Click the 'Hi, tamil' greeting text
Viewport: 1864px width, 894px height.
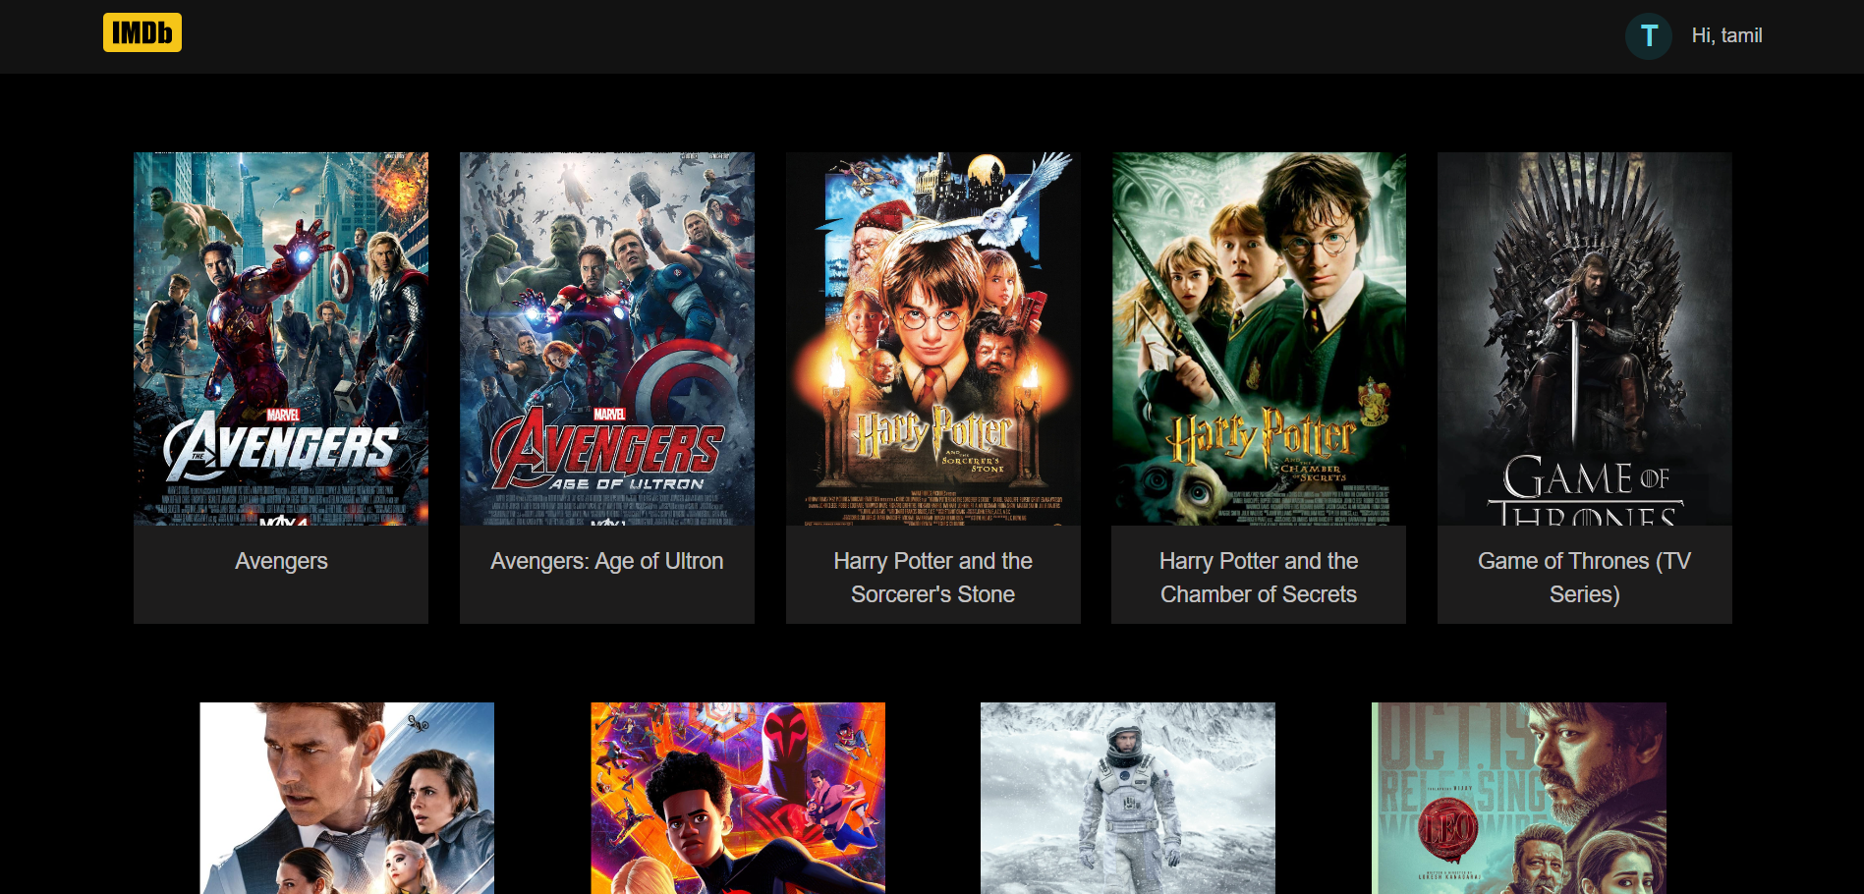[x=1726, y=35]
